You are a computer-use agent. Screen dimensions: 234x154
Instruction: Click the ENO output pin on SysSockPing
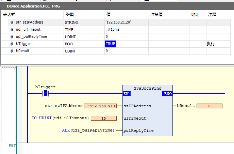point(168,94)
